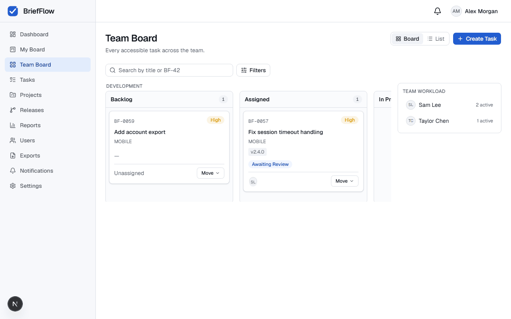This screenshot has width=511, height=319.
Task: Switch to List view
Action: coord(436,39)
